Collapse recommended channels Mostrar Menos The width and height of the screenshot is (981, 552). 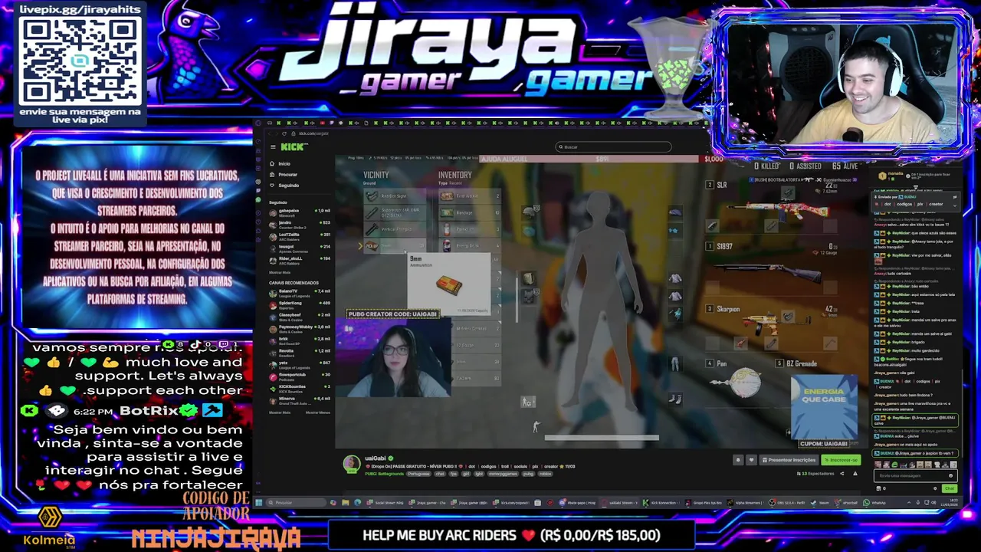pos(318,412)
